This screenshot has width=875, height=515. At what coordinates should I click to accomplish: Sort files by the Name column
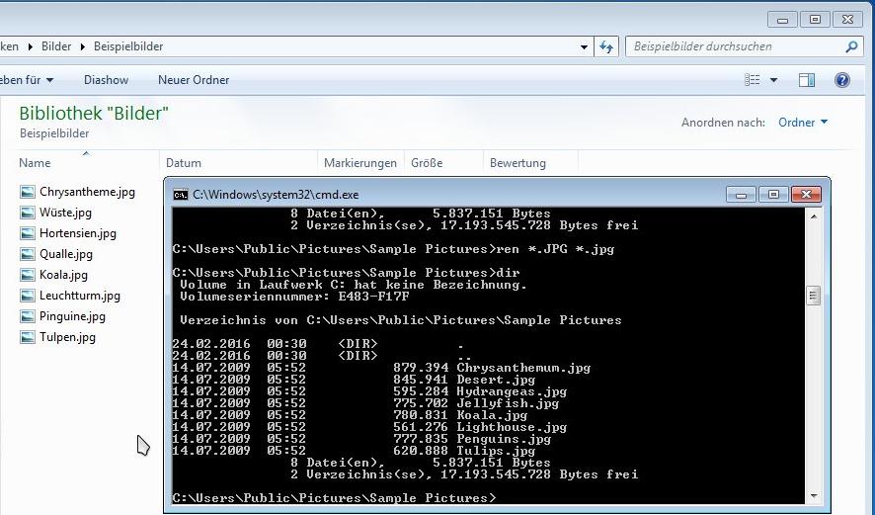35,163
